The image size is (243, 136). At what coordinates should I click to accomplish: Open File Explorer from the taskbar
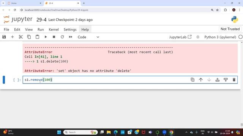(x=109, y=132)
